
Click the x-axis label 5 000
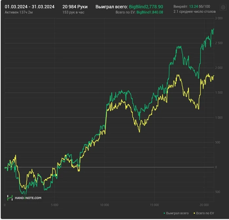(x=55, y=205)
